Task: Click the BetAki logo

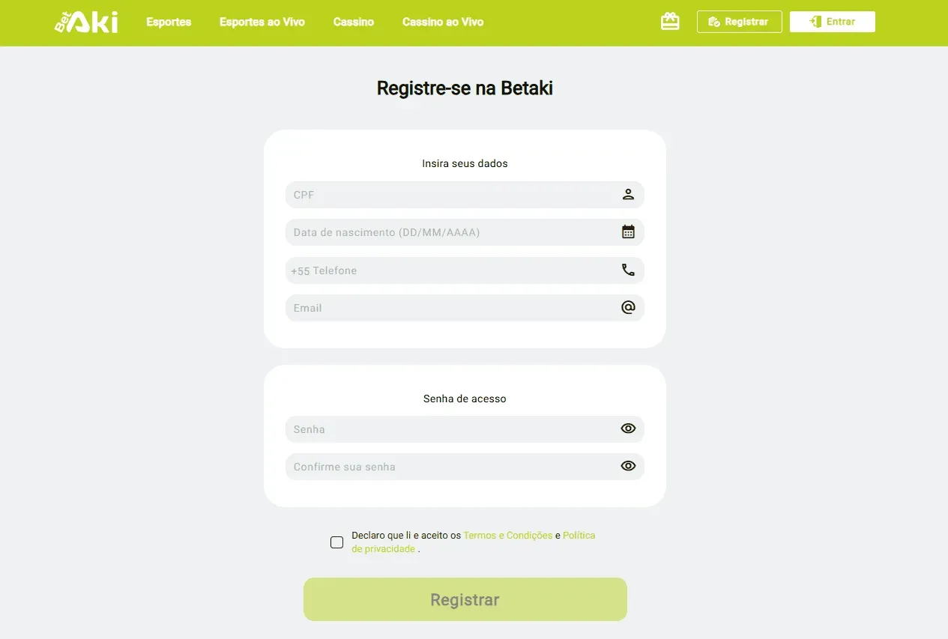Action: tap(86, 22)
